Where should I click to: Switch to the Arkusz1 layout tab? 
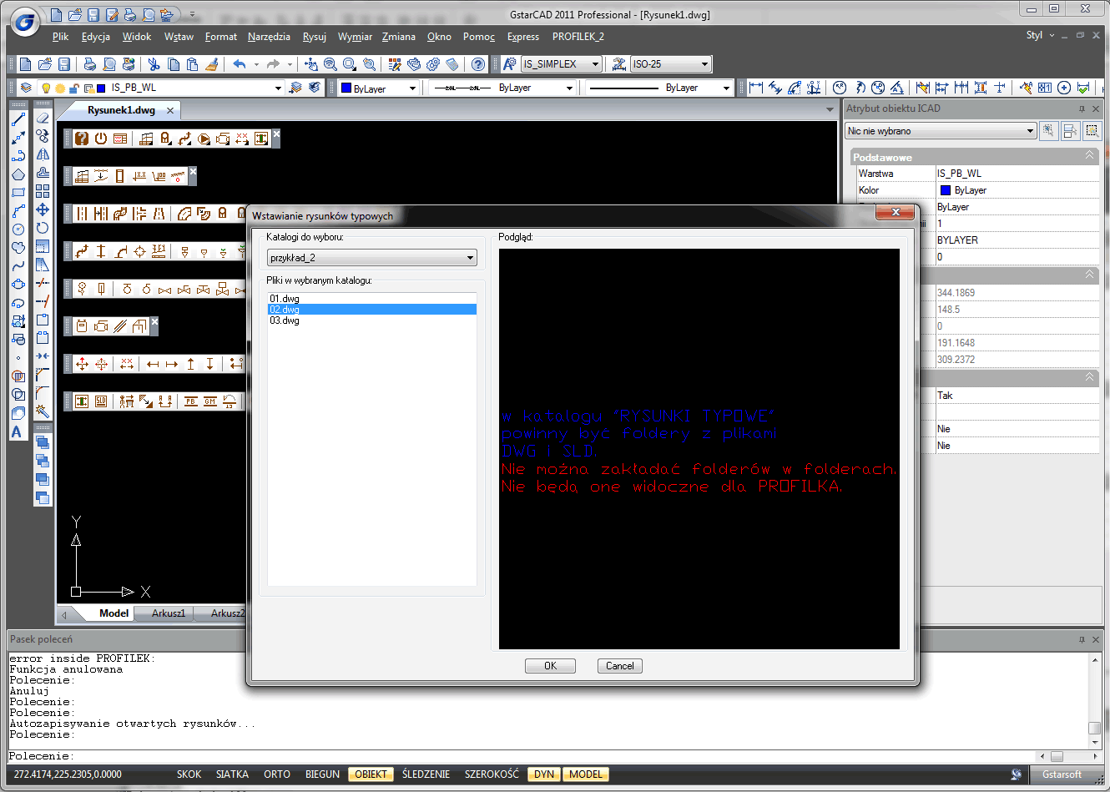169,613
